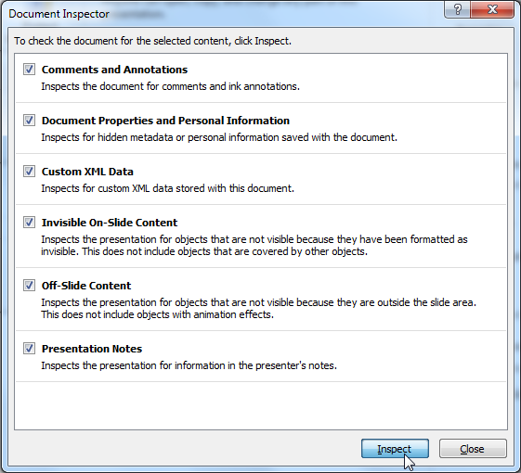
Task: Click the Presentation Notes heading
Action: point(92,349)
